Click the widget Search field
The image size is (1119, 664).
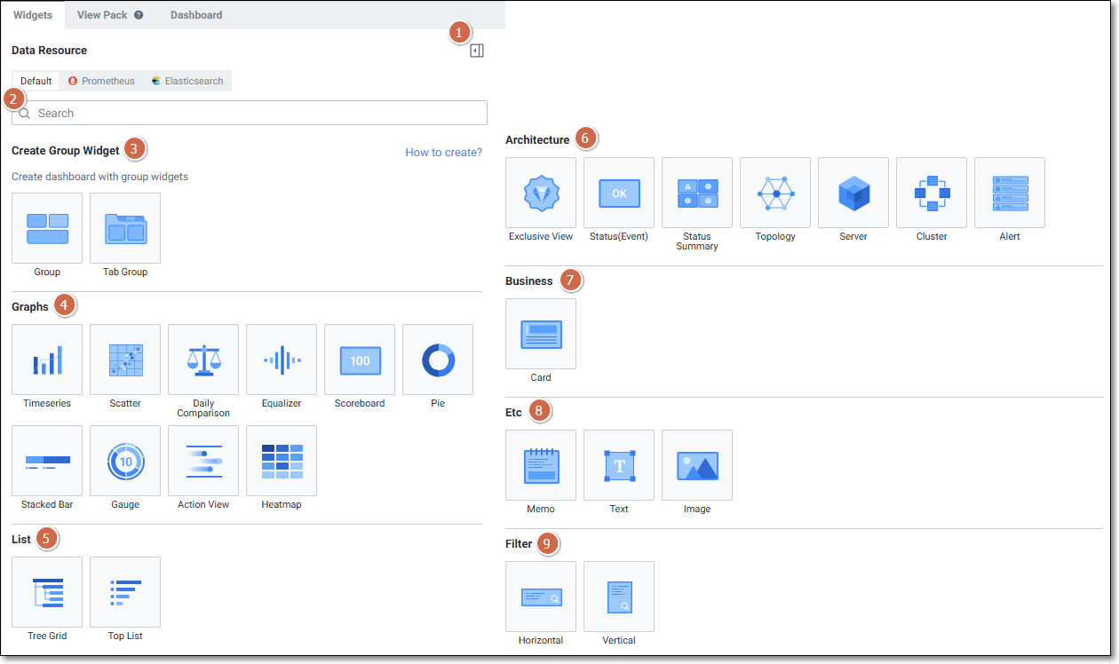click(x=258, y=113)
